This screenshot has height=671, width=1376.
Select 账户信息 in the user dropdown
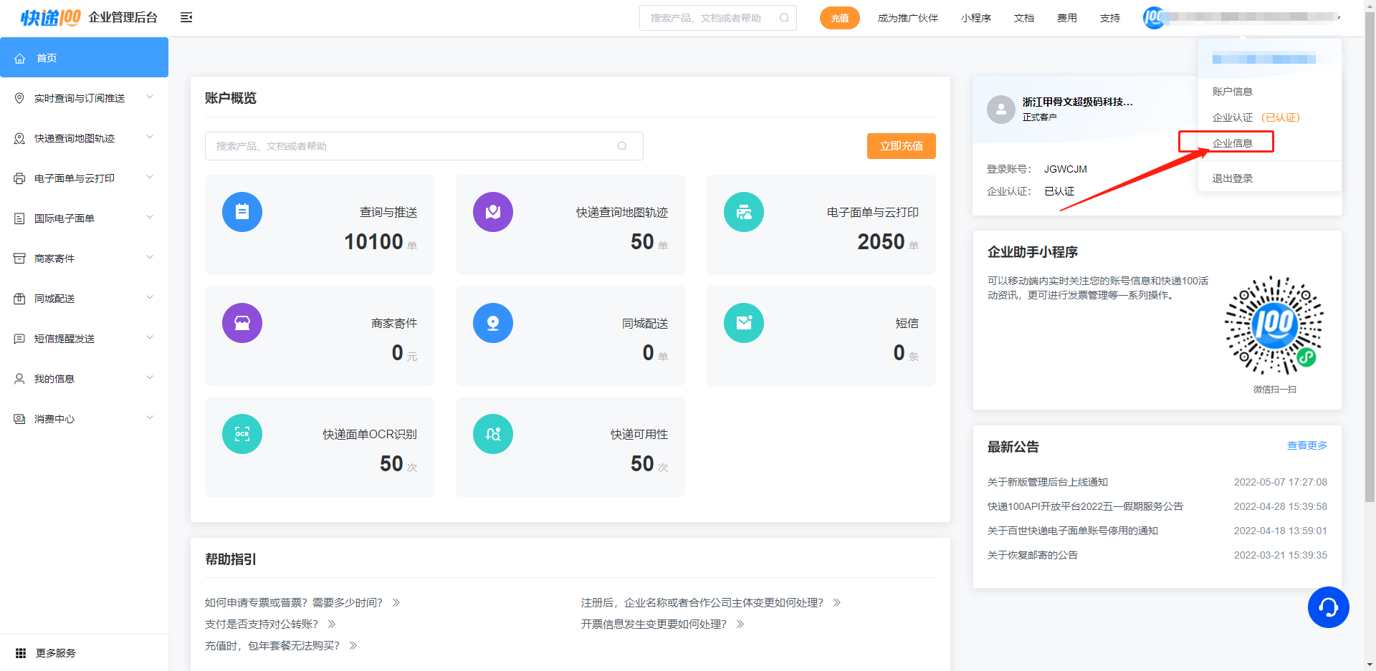(x=1232, y=92)
